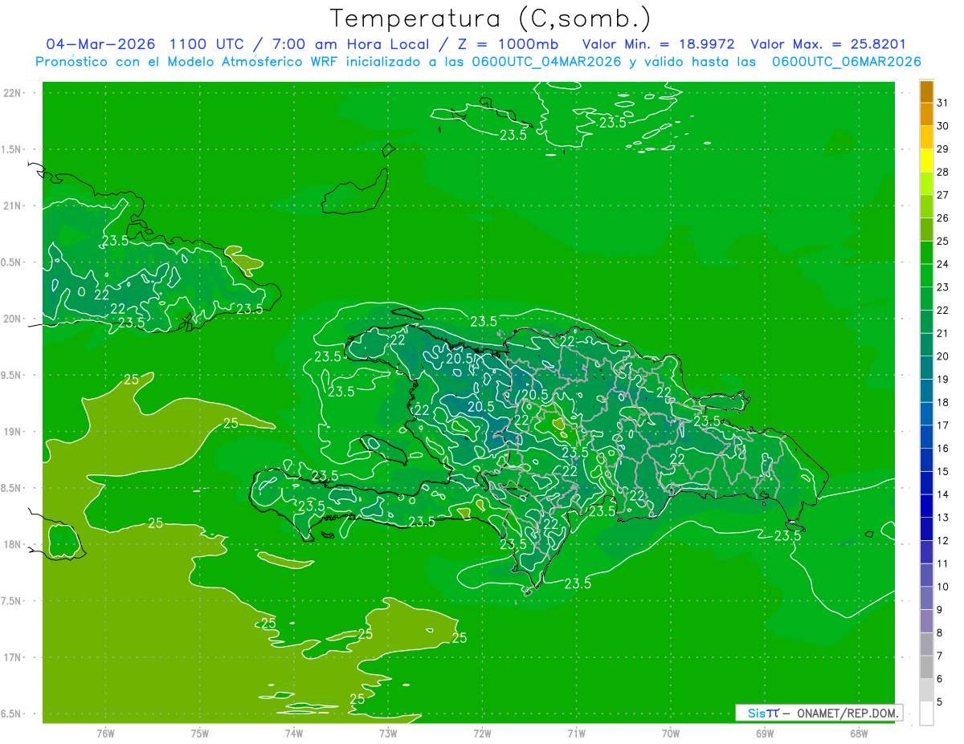Click the '69W' longitude axis label
The width and height of the screenshot is (964, 744).
pyautogui.click(x=764, y=734)
